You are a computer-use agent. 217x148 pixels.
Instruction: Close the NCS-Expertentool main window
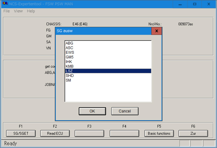(x=209, y=4)
